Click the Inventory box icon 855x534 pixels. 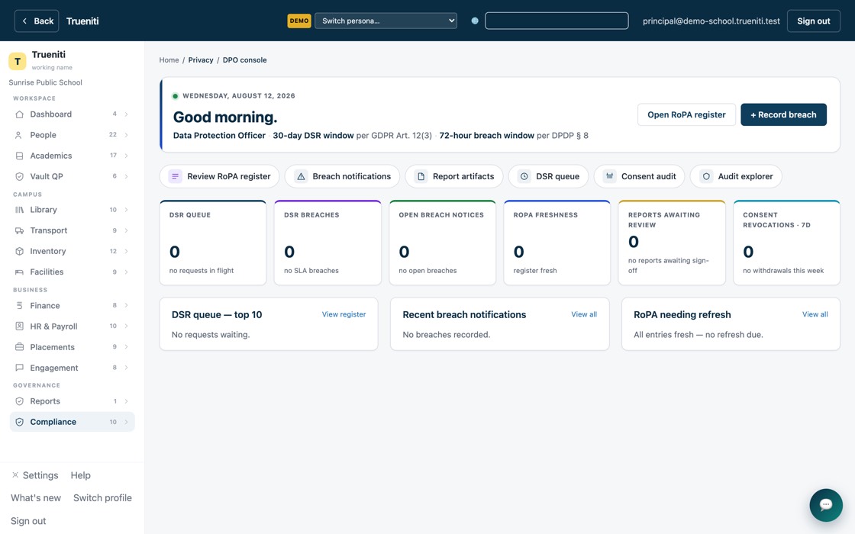(20, 251)
